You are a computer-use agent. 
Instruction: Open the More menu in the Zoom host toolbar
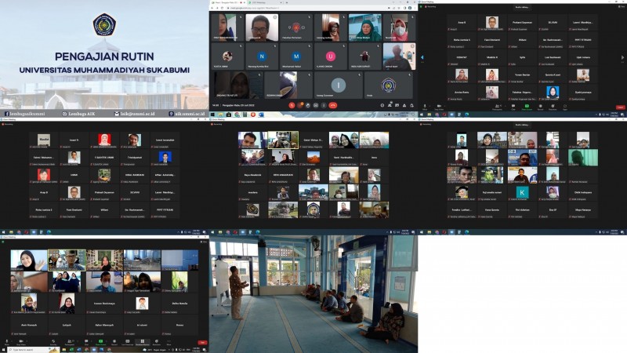169,342
